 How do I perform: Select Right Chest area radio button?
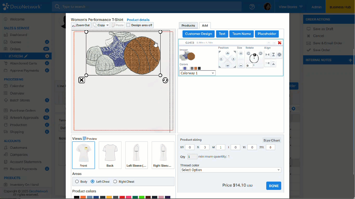(x=115, y=182)
